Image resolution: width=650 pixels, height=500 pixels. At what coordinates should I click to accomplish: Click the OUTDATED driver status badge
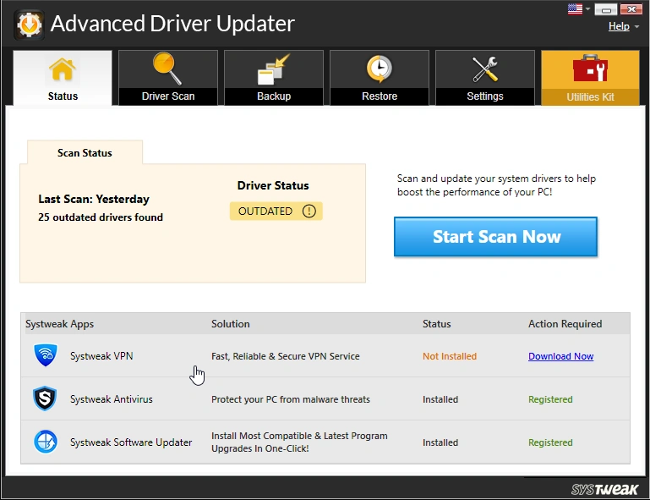(265, 212)
